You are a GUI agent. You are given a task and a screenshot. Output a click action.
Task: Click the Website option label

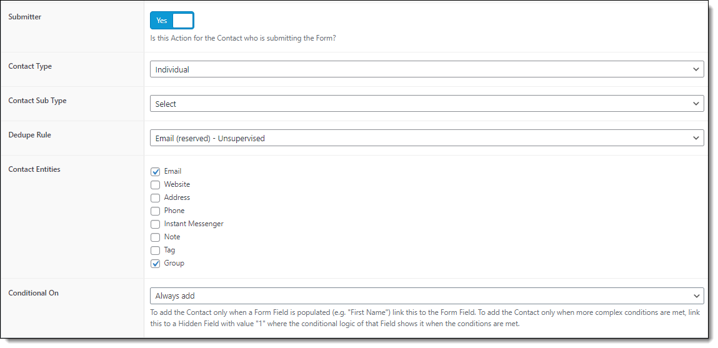coord(177,184)
